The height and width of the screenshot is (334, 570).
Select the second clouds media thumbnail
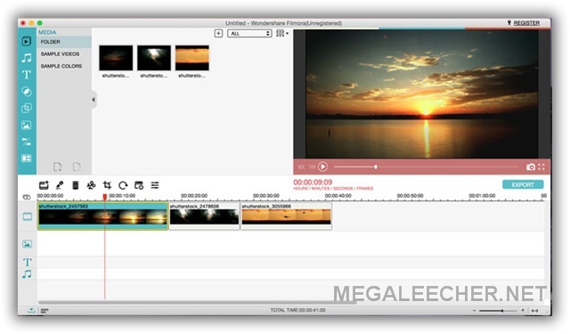(x=154, y=58)
